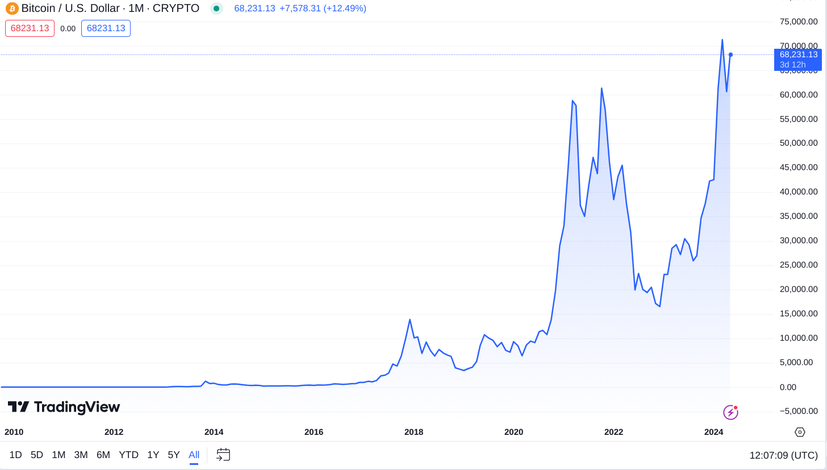Click the +7,578.31 (+12.49%) change value
827x470 pixels.
coord(323,9)
